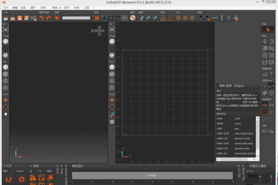Click the horizontal constraint line icon

[215, 18]
